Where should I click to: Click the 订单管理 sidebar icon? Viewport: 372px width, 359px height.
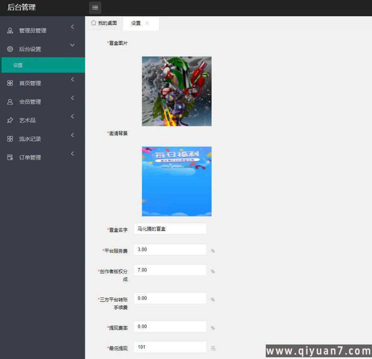[10, 158]
